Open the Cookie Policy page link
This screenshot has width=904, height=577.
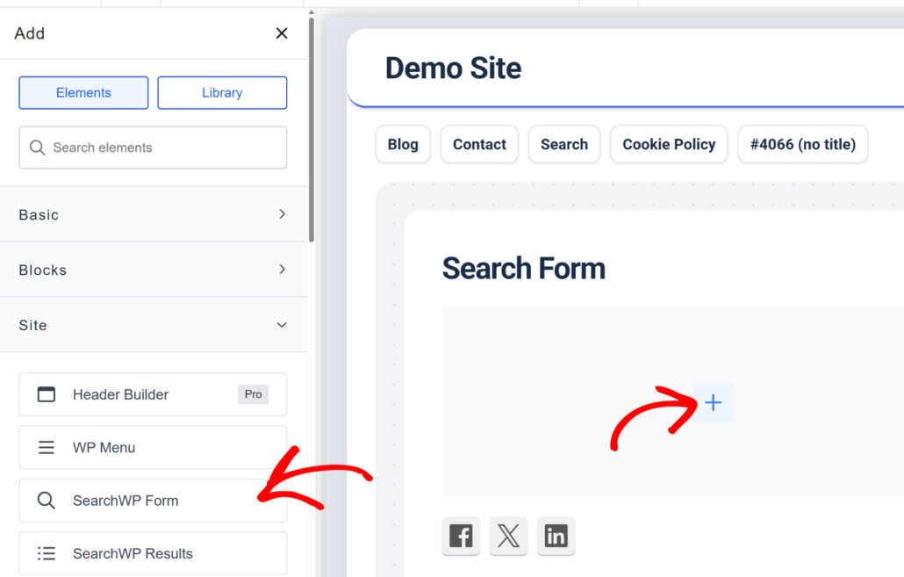669,145
